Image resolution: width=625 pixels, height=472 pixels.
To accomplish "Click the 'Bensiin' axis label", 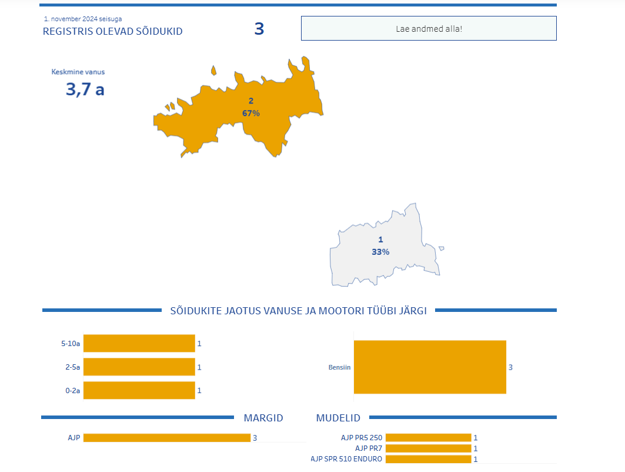I will click(x=339, y=367).
